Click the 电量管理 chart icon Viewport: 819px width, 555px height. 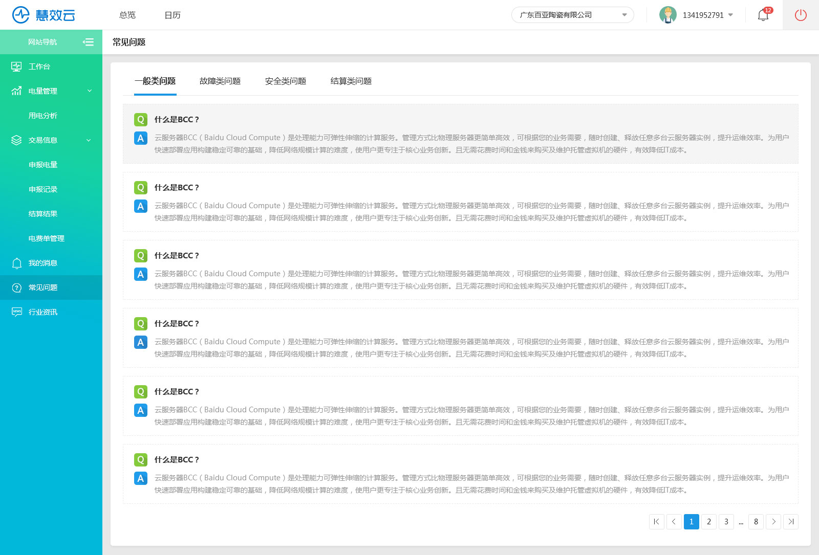(16, 91)
